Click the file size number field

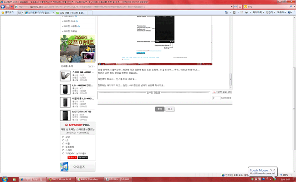point(216,98)
